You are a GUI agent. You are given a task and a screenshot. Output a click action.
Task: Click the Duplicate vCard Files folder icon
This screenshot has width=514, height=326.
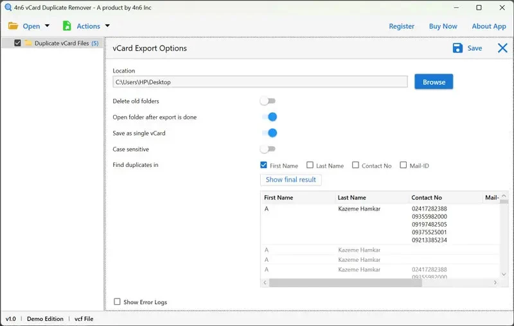(28, 44)
